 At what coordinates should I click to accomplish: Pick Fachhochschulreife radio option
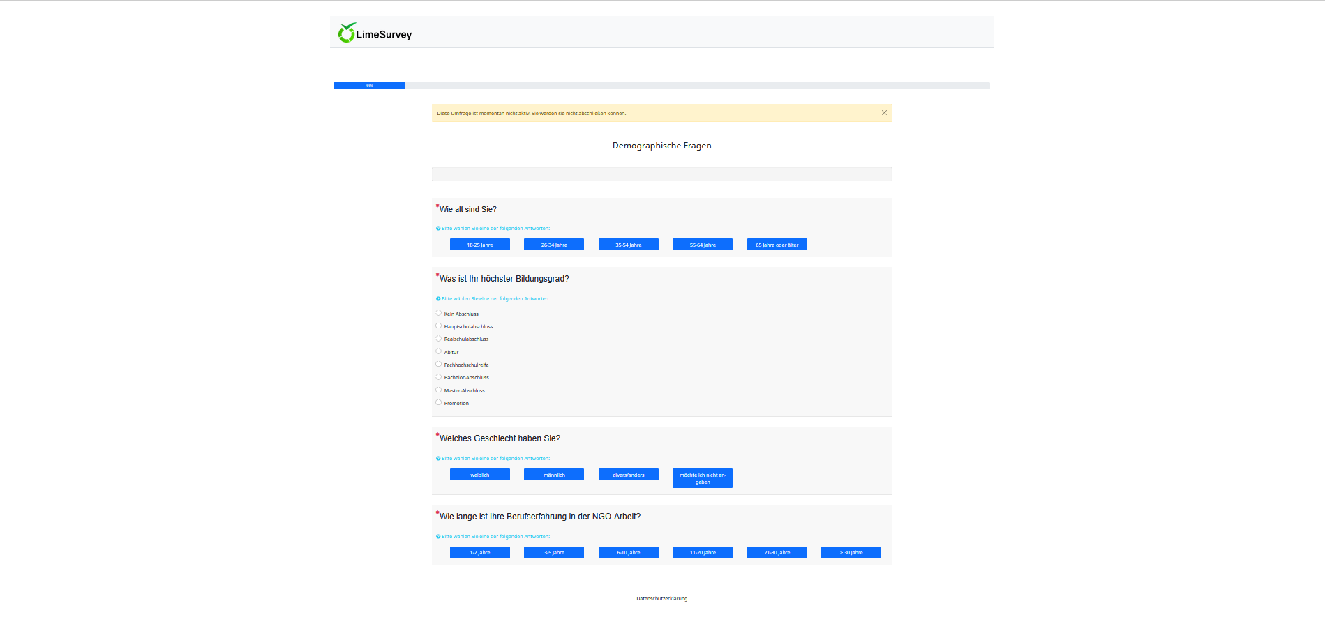point(439,364)
